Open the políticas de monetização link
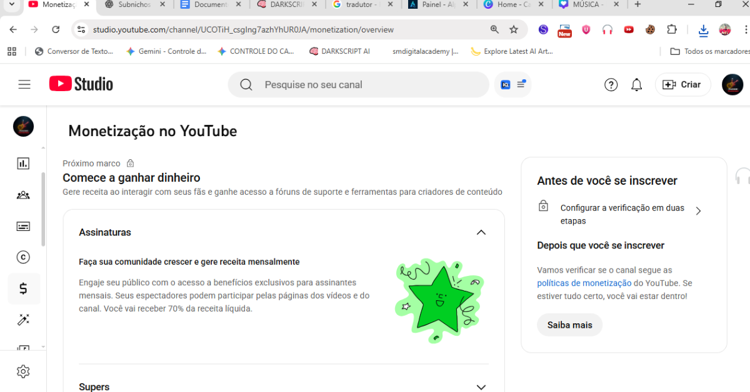Image resolution: width=750 pixels, height=392 pixels. 584,283
